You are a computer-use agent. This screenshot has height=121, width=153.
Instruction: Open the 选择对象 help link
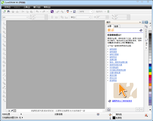(113, 59)
